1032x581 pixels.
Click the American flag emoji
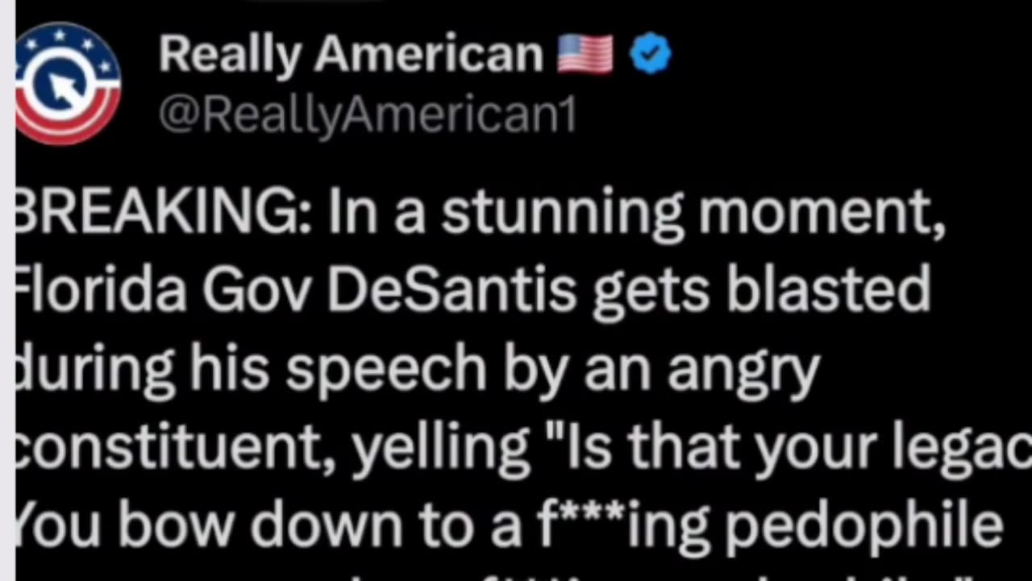[585, 55]
